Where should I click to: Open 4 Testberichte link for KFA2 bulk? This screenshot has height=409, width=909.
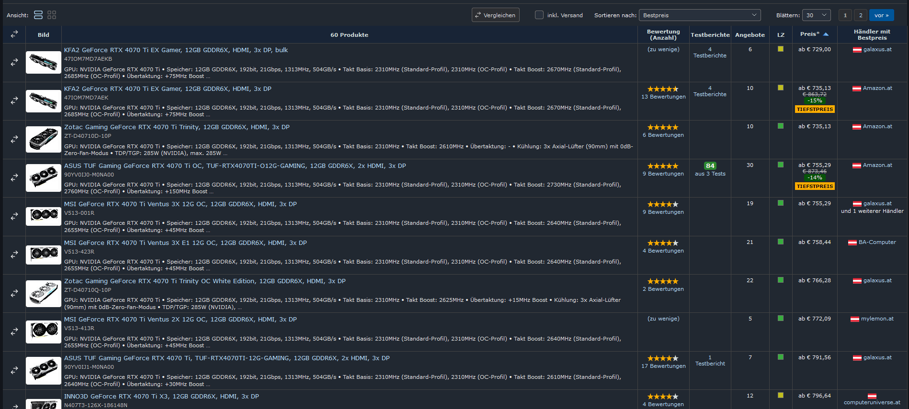click(710, 53)
